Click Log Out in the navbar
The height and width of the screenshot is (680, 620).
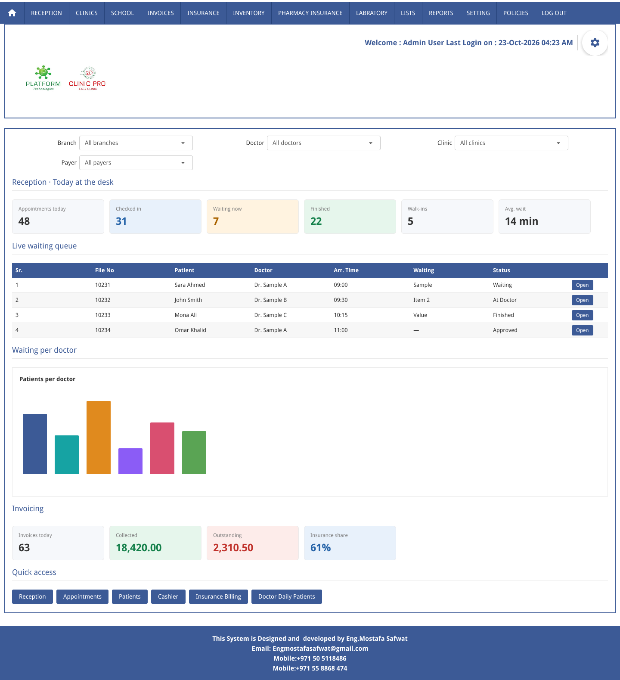coord(554,13)
